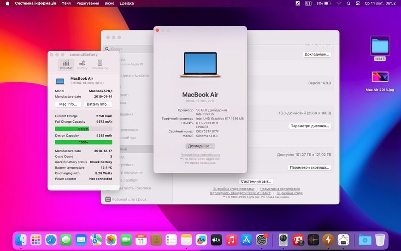Viewport: 401px width, 251px height.
Task: Open Notes from the Dock
Action: tap(186, 240)
